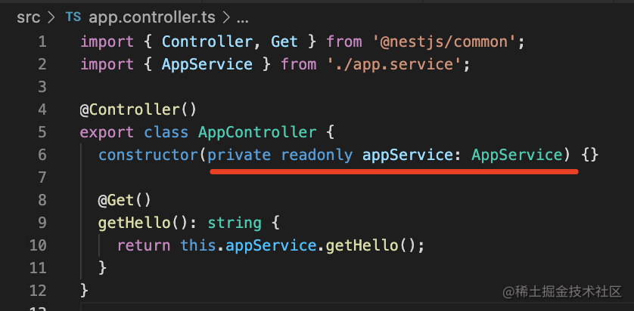Click line number 6 in the gutter
The width and height of the screenshot is (634, 311).
pos(42,155)
